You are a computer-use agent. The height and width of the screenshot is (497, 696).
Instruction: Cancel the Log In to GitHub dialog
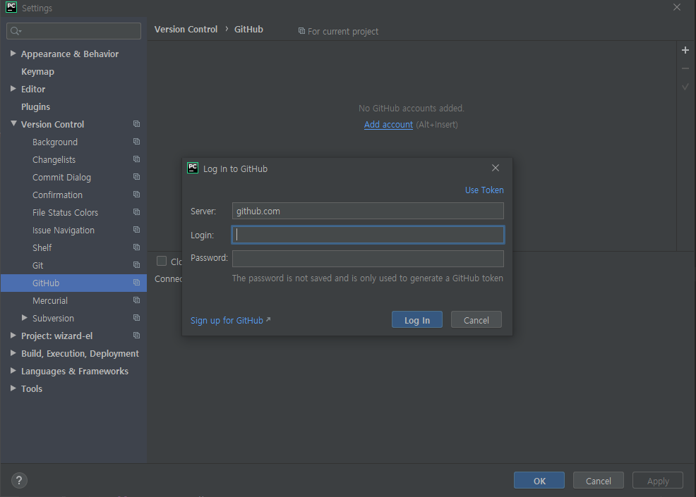(x=476, y=319)
